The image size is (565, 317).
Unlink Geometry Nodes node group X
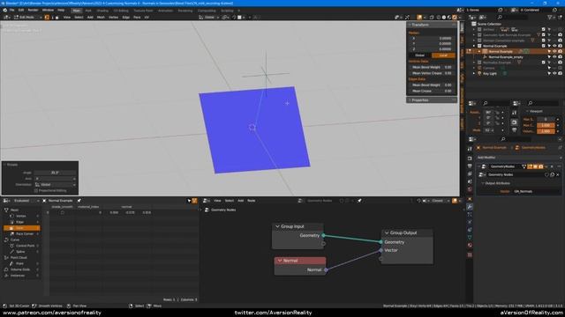click(x=558, y=174)
